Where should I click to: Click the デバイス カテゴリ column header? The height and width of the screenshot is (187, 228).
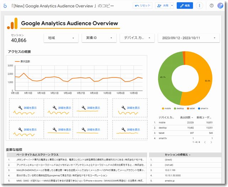(166, 117)
